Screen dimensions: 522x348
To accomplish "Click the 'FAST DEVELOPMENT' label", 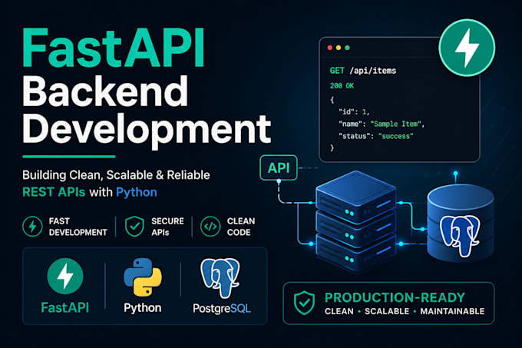I will [78, 227].
